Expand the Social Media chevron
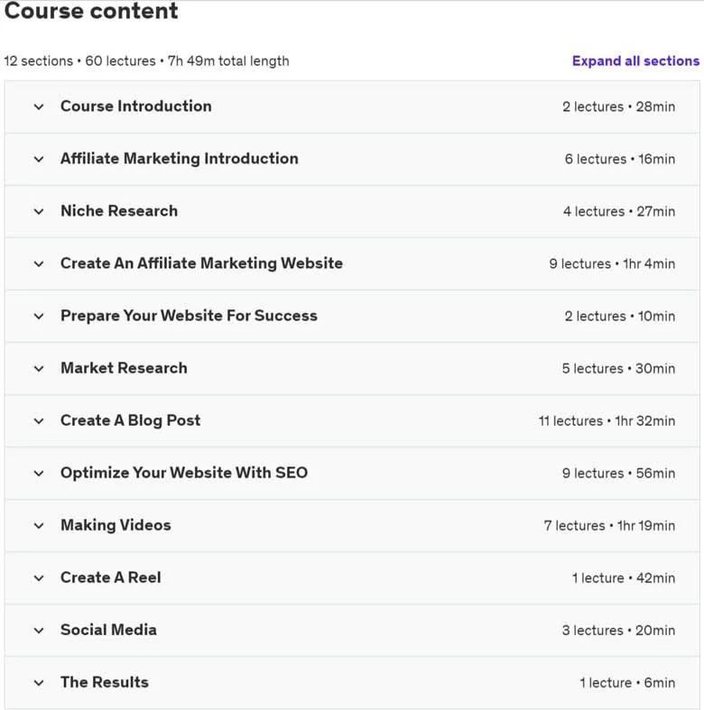Image resolution: width=704 pixels, height=710 pixels. (39, 631)
